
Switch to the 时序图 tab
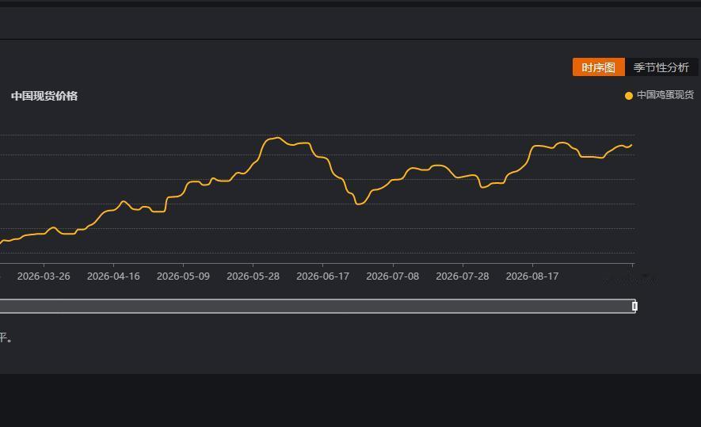tap(598, 67)
